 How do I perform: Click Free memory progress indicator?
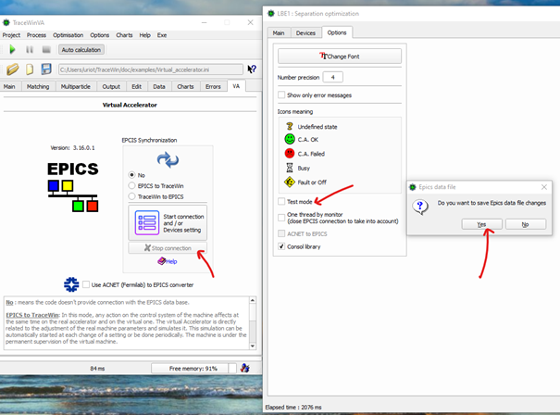[x=193, y=368]
